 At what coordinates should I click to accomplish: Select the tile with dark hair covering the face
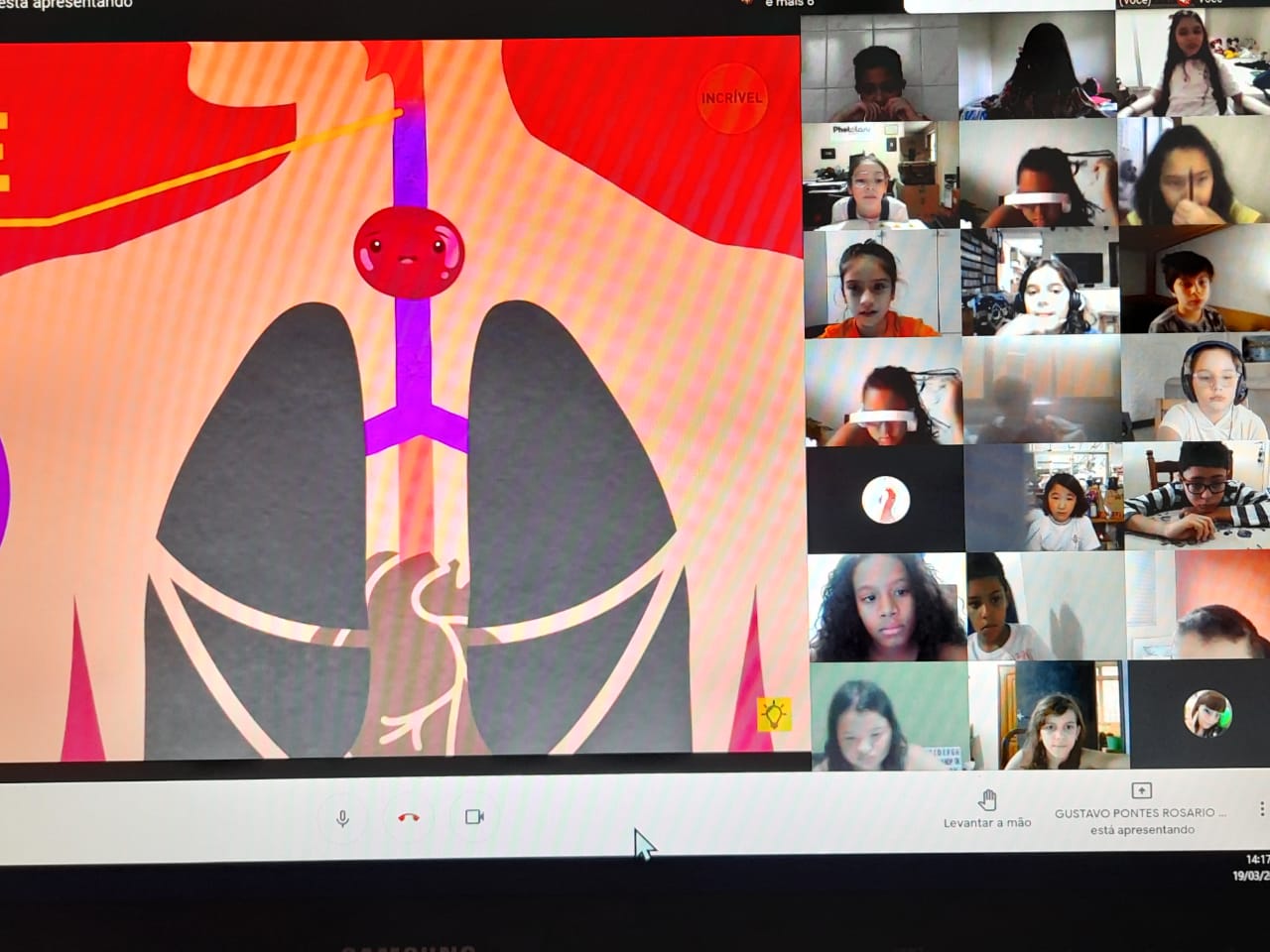[x=1037, y=66]
